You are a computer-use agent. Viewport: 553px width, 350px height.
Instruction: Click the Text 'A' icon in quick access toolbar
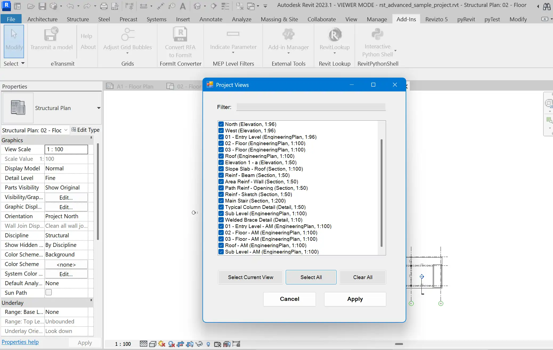(183, 6)
